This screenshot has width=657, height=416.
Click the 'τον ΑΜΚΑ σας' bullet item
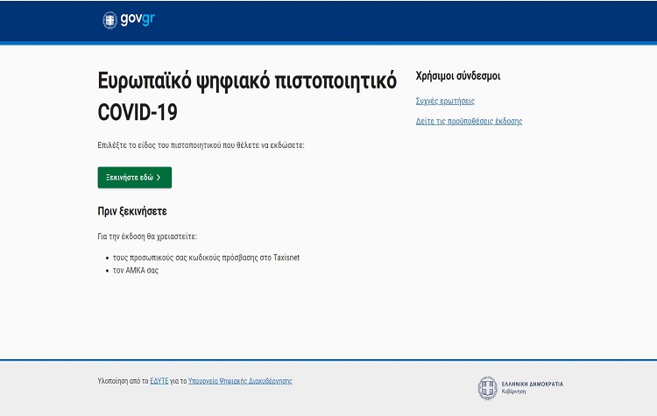(x=135, y=271)
